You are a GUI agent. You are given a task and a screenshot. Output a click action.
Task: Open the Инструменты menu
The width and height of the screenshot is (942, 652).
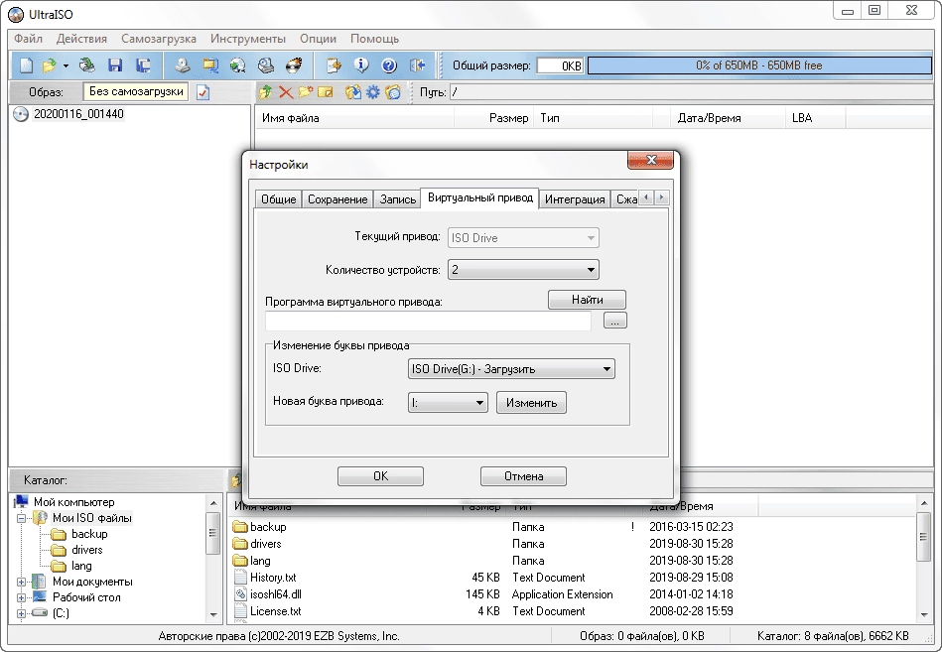click(x=248, y=39)
